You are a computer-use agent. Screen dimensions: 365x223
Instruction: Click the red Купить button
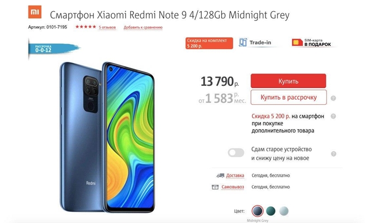pos(288,81)
